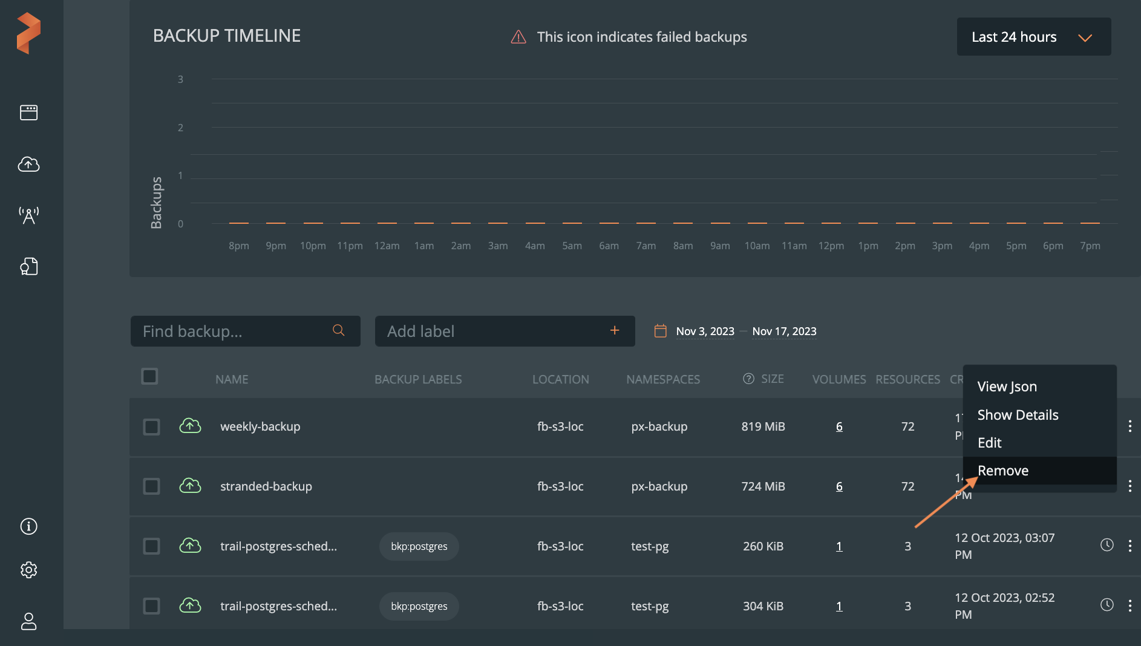Screen dimensions: 1141x646
Task: Choose Remove from the context menu
Action: 1002,471
